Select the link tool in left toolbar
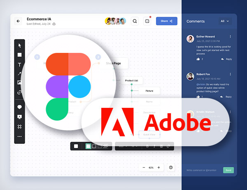The width and height of the screenshot is (247, 190). click(x=19, y=92)
